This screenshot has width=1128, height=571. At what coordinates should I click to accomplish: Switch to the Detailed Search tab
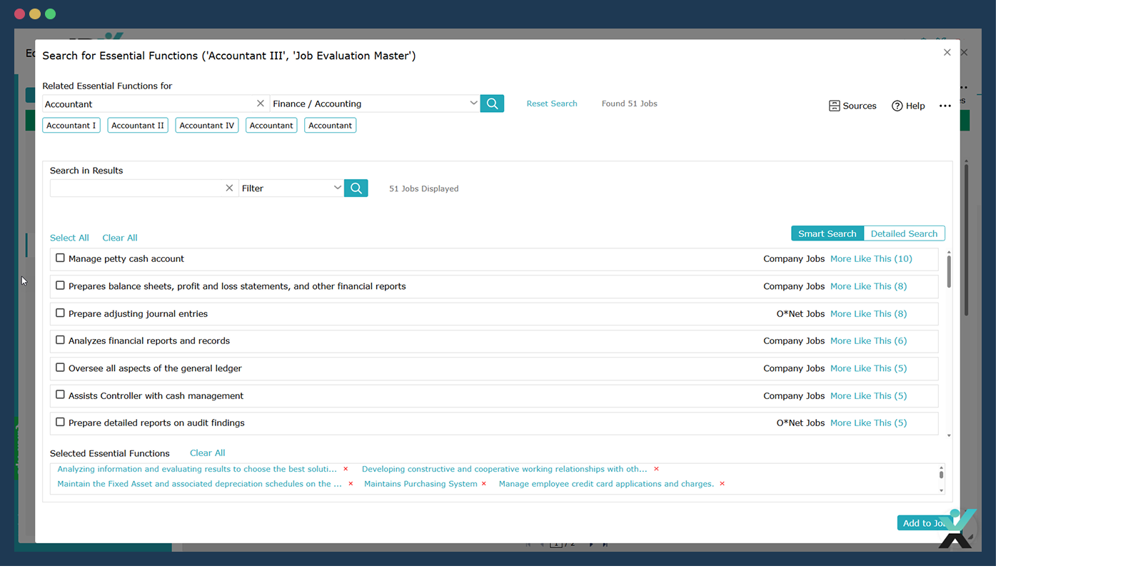point(904,233)
